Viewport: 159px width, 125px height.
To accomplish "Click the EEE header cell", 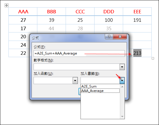I will (x=137, y=12).
